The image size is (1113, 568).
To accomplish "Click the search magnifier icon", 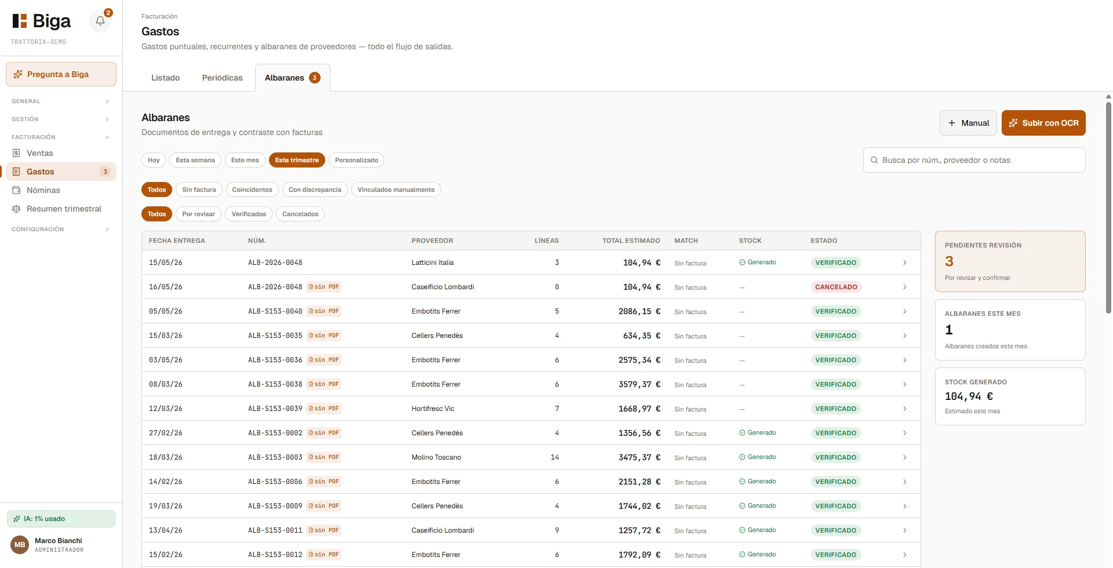I will pos(874,160).
